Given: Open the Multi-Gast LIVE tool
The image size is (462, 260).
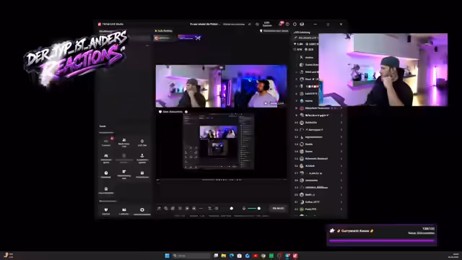Looking at the screenshot, I should [124, 143].
